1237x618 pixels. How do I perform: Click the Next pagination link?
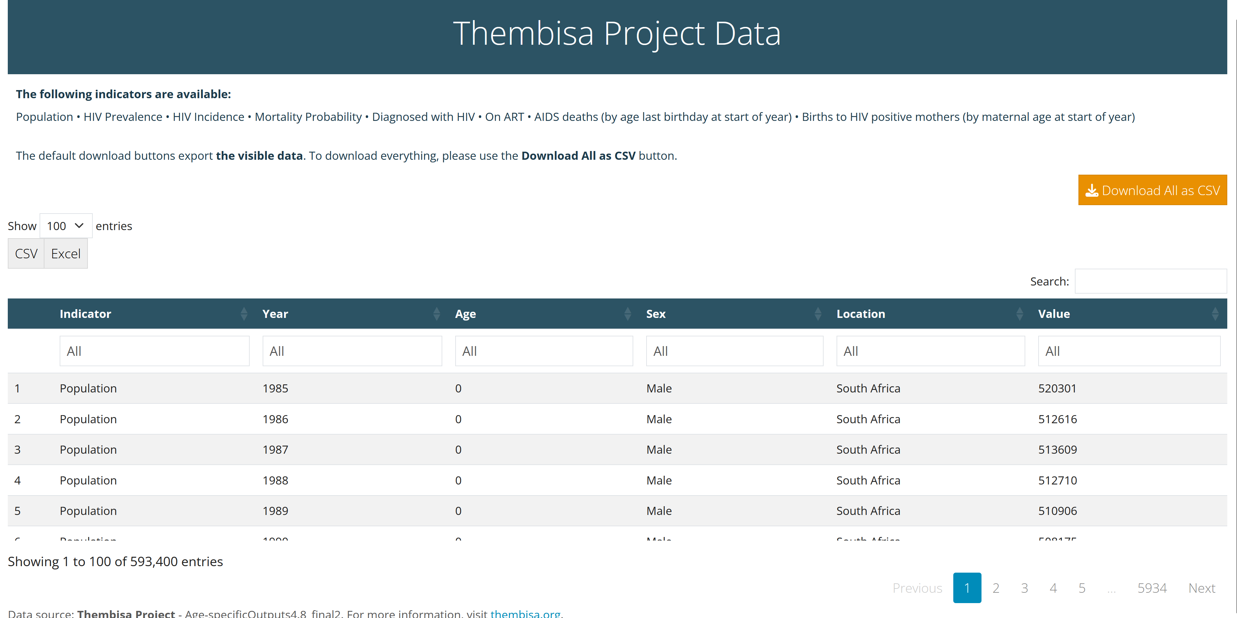point(1201,588)
